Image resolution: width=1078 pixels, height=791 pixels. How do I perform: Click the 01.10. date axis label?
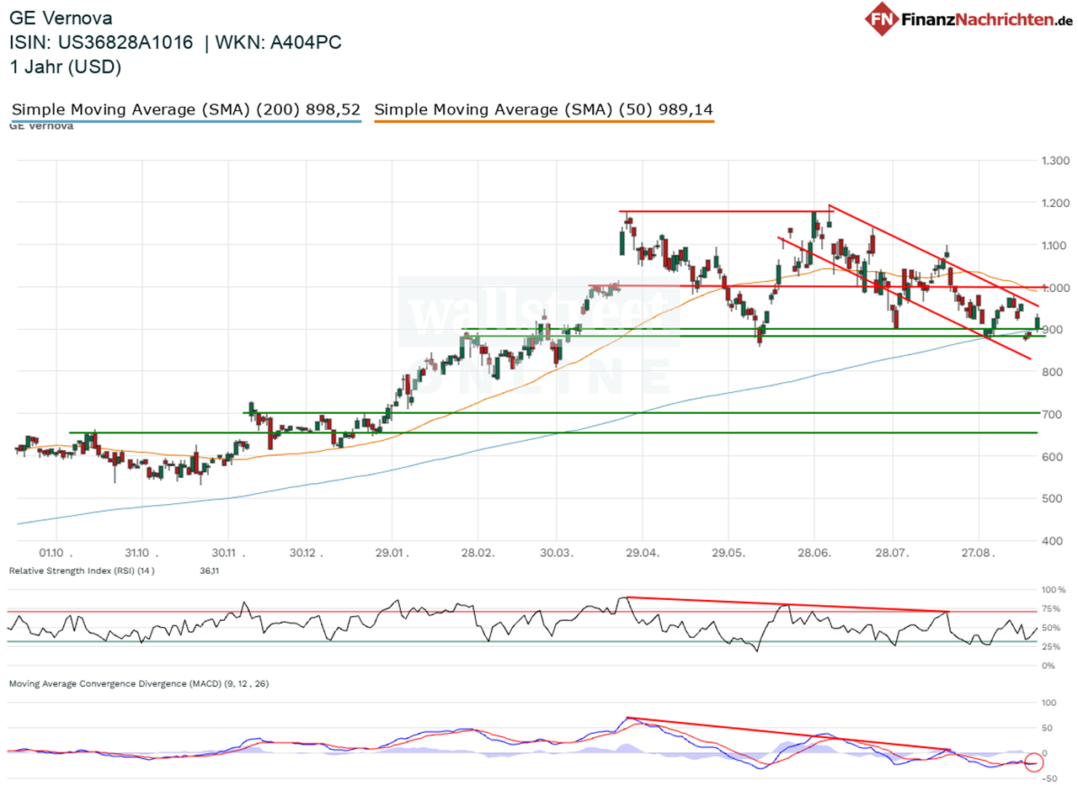pyautogui.click(x=56, y=555)
